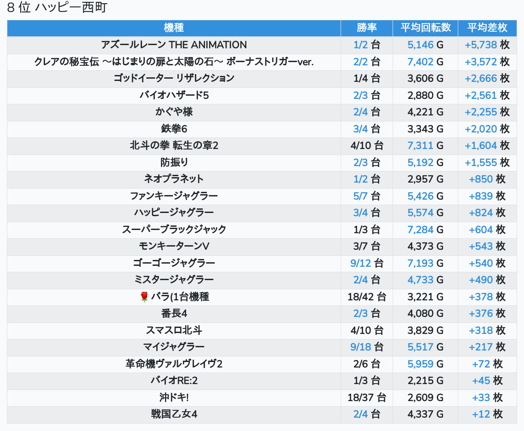Click the +12 枚 value for 戦国乙女4
This screenshot has width=524, height=431.
(487, 414)
